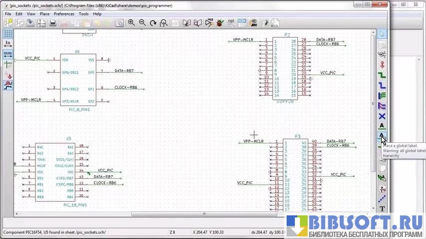Open the Preferences menu
Image resolution: width=426 pixels, height=239 pixels.
pos(64,14)
